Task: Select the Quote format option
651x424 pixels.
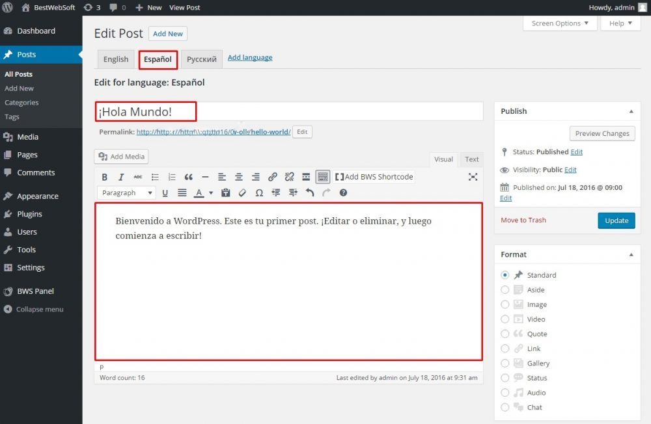Action: click(x=505, y=334)
